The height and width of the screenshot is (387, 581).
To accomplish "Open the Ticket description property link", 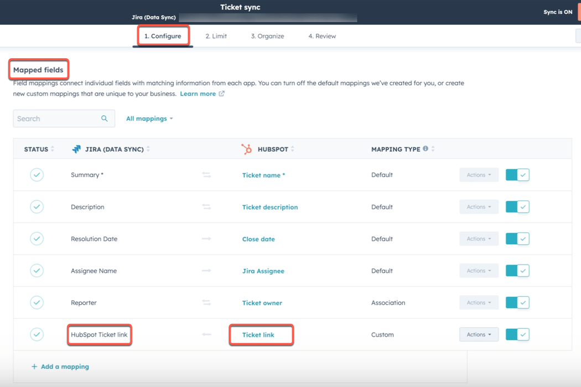I will pos(270,207).
